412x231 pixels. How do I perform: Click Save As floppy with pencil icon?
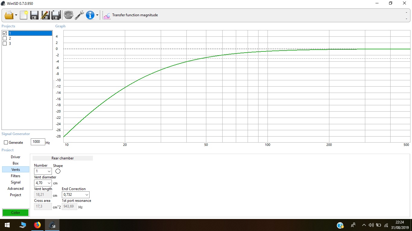45,15
